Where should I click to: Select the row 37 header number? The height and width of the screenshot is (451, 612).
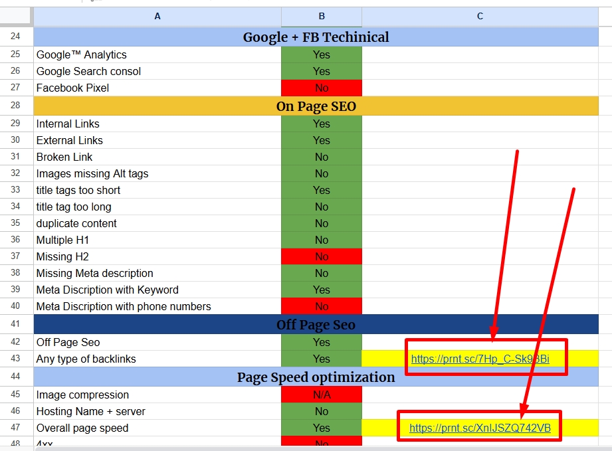(x=16, y=256)
